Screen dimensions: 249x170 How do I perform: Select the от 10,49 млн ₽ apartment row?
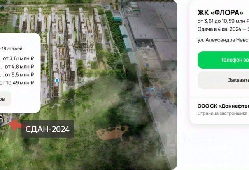(x=17, y=82)
